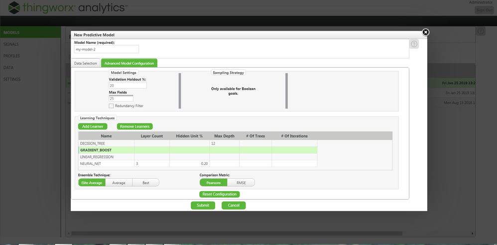Close the New Predictive Model dialog
The width and height of the screenshot is (497, 245).
coord(426,32)
